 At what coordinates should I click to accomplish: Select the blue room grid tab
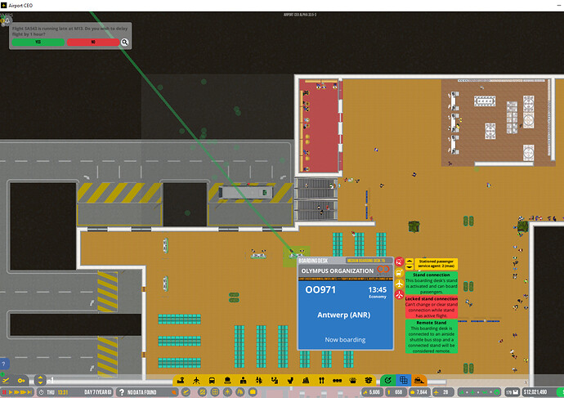coord(404,380)
